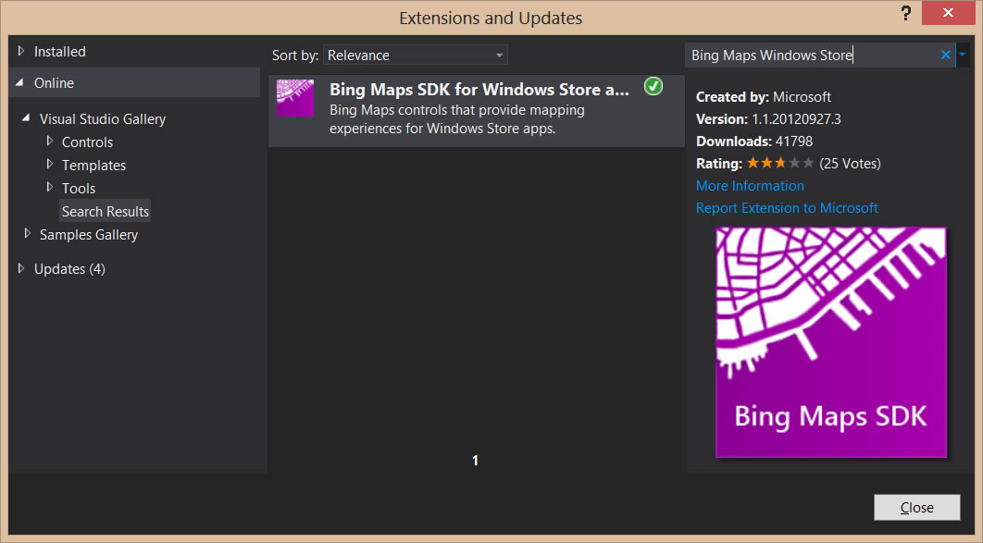Expand the Samples Gallery node
The height and width of the screenshot is (543, 983).
pos(27,234)
